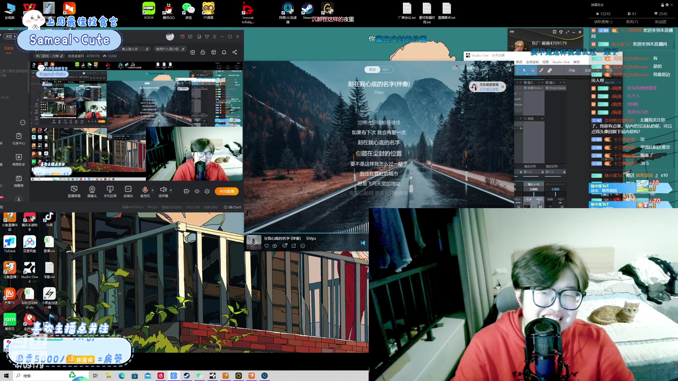Image resolution: width=678 pixels, height=381 pixels.
Task: Edit the 海上狼人杀 label pencil
Action: 147,49
